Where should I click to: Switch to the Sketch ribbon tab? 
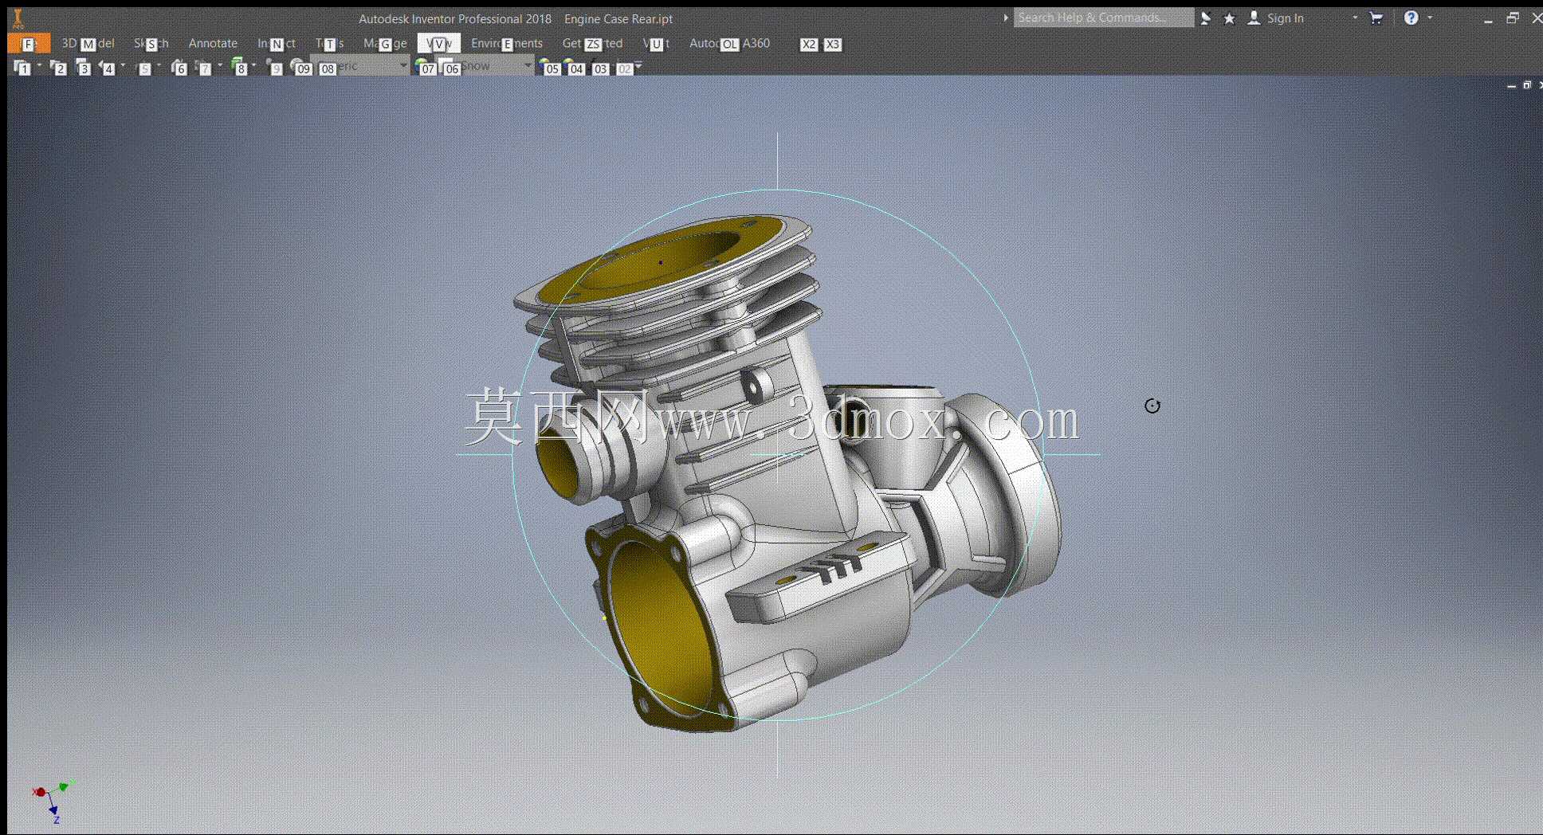point(151,43)
